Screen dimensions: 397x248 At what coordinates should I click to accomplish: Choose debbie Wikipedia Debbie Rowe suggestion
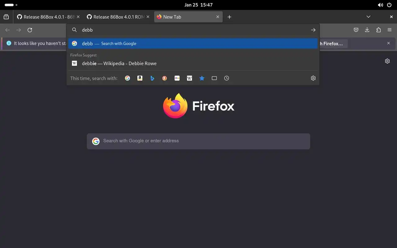click(x=193, y=63)
